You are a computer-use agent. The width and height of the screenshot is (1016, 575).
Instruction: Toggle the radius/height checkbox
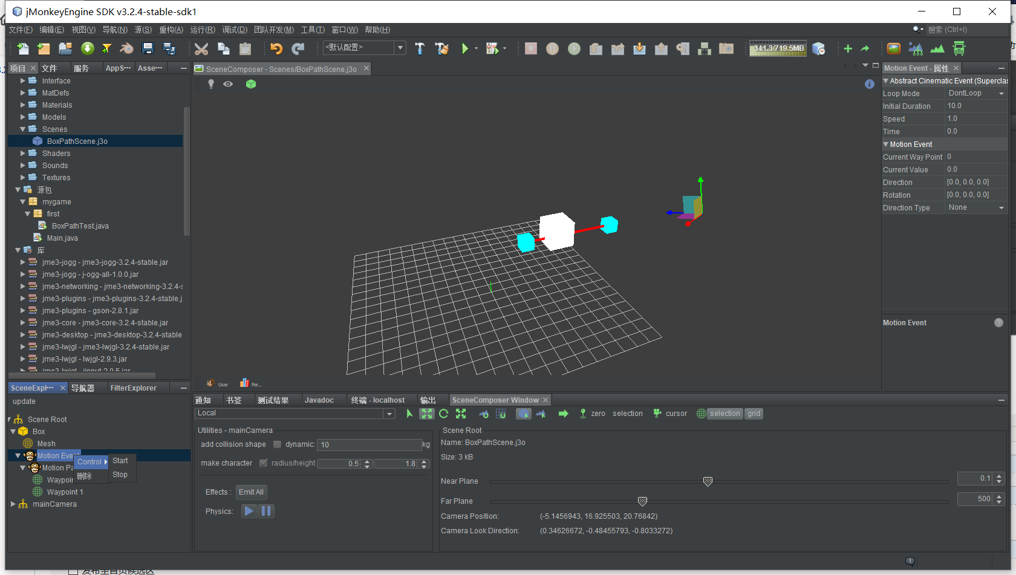click(x=263, y=463)
